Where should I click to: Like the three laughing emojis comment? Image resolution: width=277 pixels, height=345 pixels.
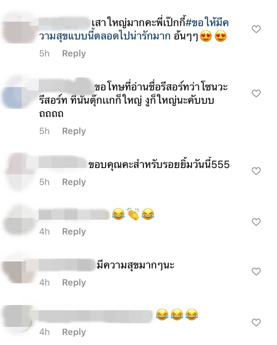click(x=256, y=322)
